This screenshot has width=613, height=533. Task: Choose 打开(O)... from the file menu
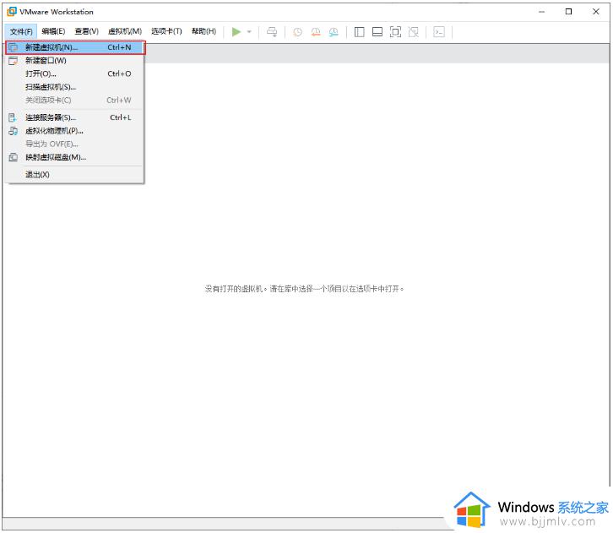75,73
